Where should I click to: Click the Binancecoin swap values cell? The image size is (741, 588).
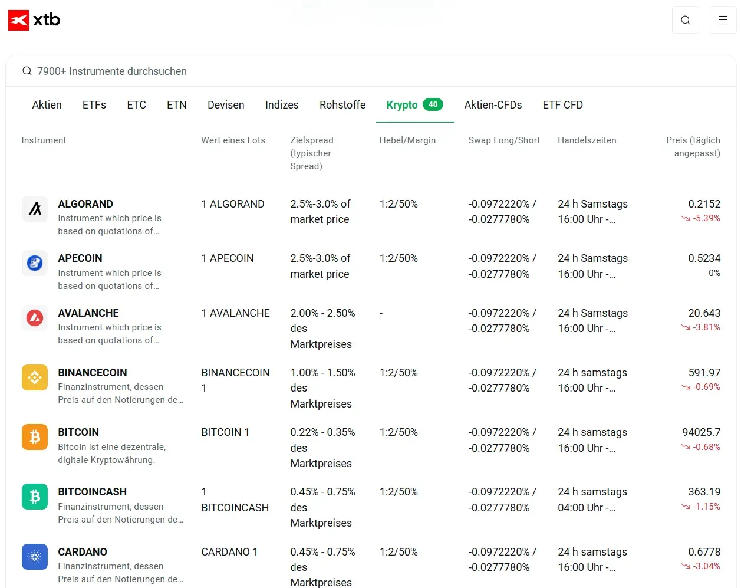[502, 380]
